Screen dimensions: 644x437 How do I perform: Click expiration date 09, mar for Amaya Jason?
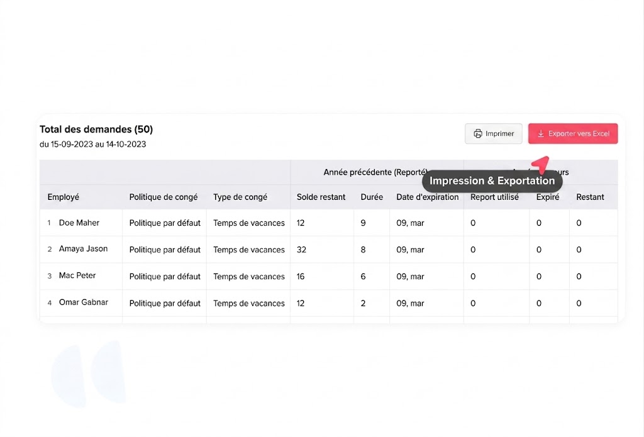point(410,249)
